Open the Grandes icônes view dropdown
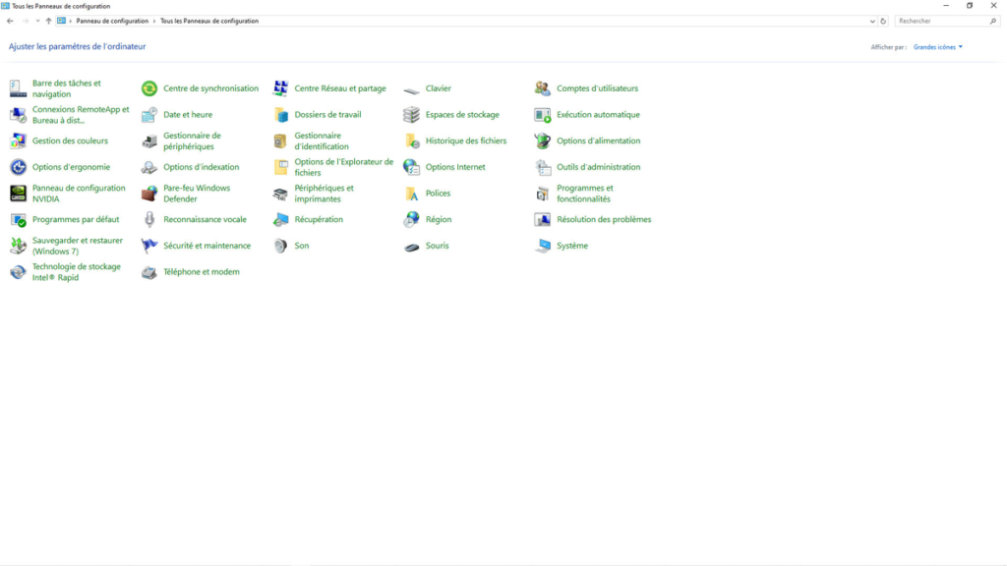 tap(932, 46)
